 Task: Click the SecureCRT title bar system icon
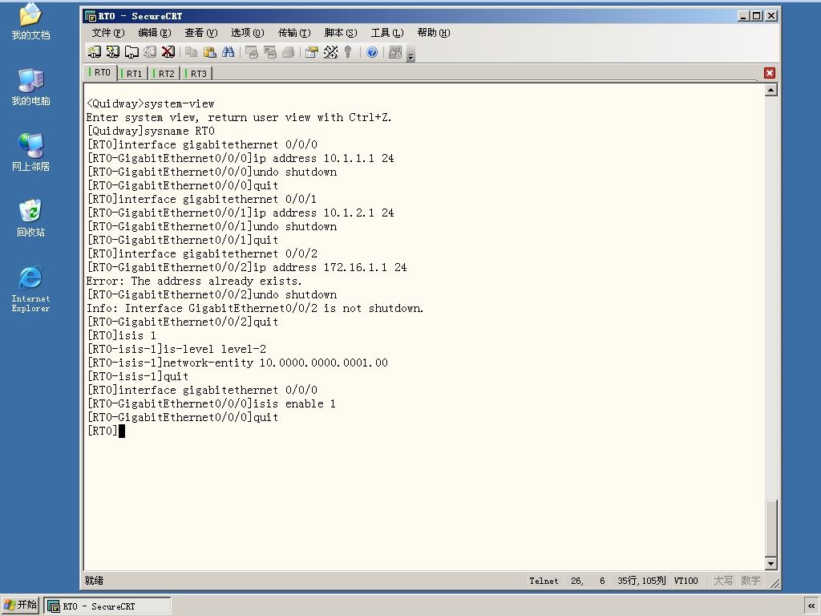pos(91,16)
